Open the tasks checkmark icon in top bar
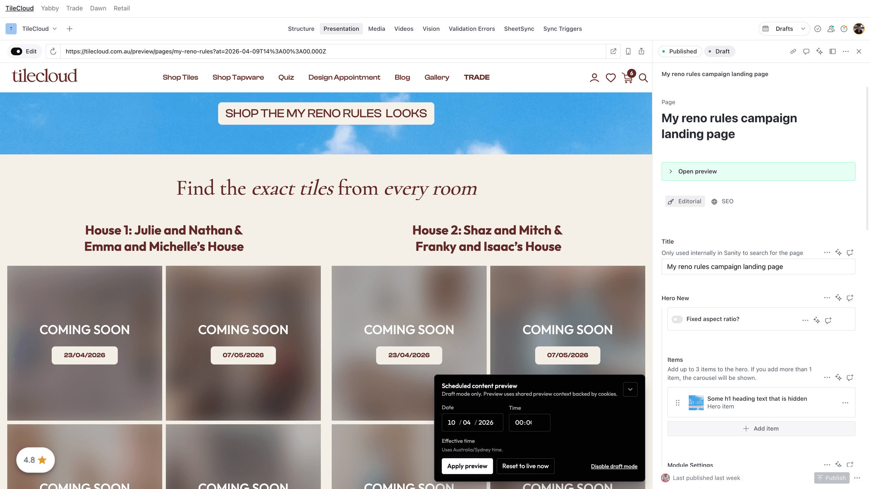This screenshot has height=489, width=870. point(817,29)
